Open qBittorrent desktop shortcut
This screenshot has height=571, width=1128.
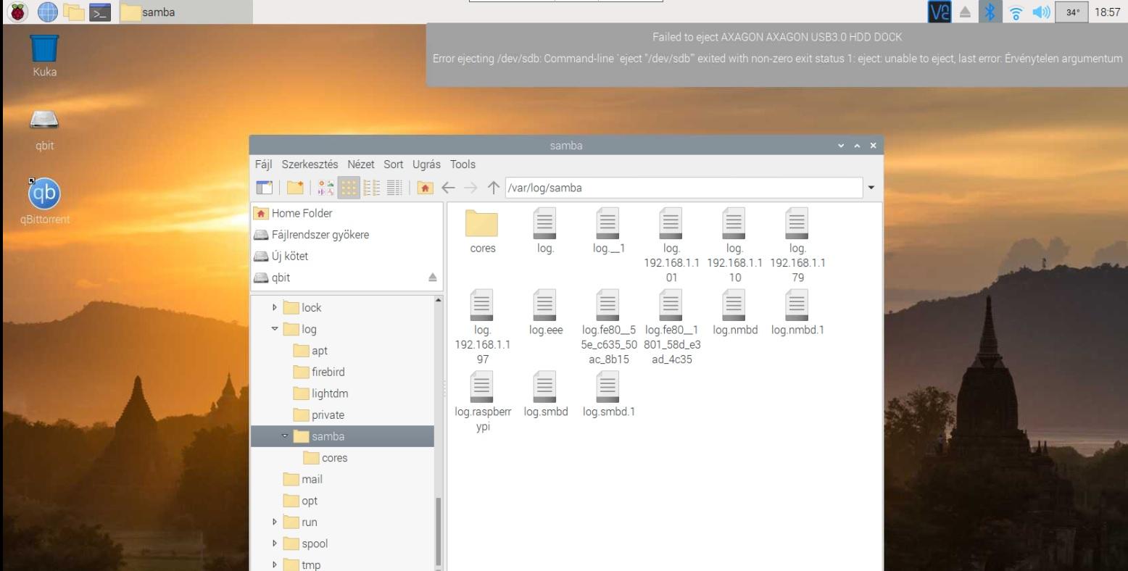coord(44,194)
